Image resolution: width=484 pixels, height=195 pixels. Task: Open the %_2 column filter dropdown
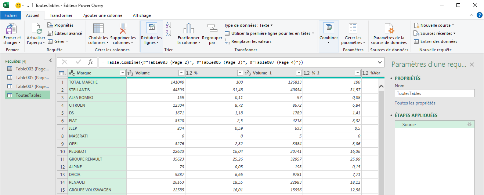358,73
